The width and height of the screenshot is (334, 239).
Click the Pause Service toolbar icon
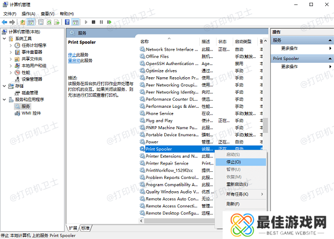coord(101,22)
